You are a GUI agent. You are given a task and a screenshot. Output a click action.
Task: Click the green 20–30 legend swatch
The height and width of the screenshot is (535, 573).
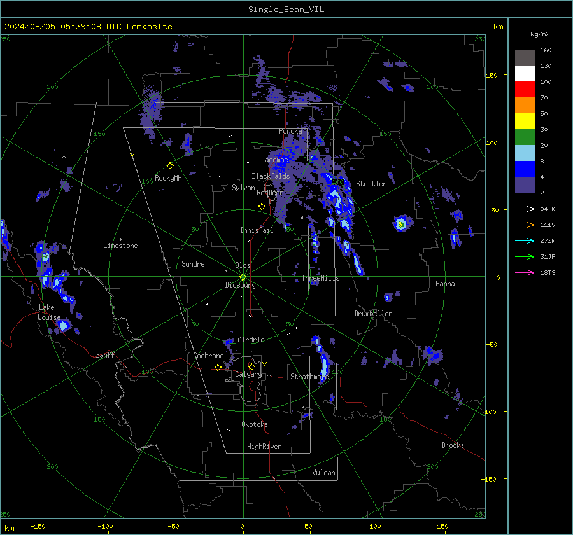coord(525,137)
